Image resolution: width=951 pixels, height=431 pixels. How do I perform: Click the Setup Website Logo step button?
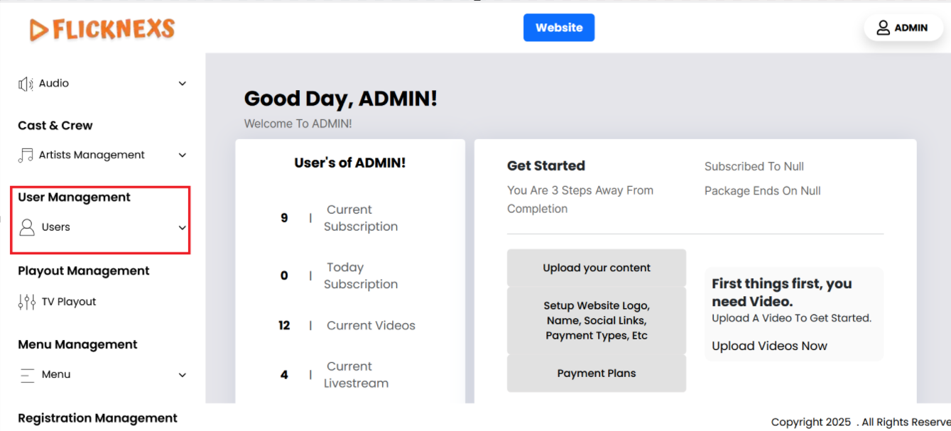(597, 320)
